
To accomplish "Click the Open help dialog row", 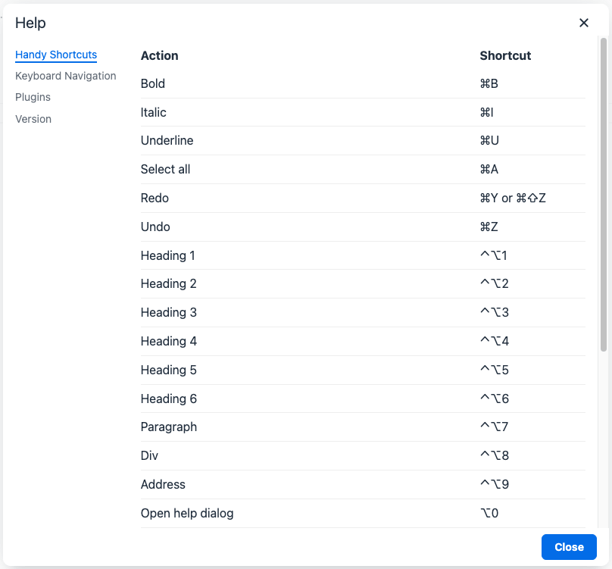I will (187, 513).
